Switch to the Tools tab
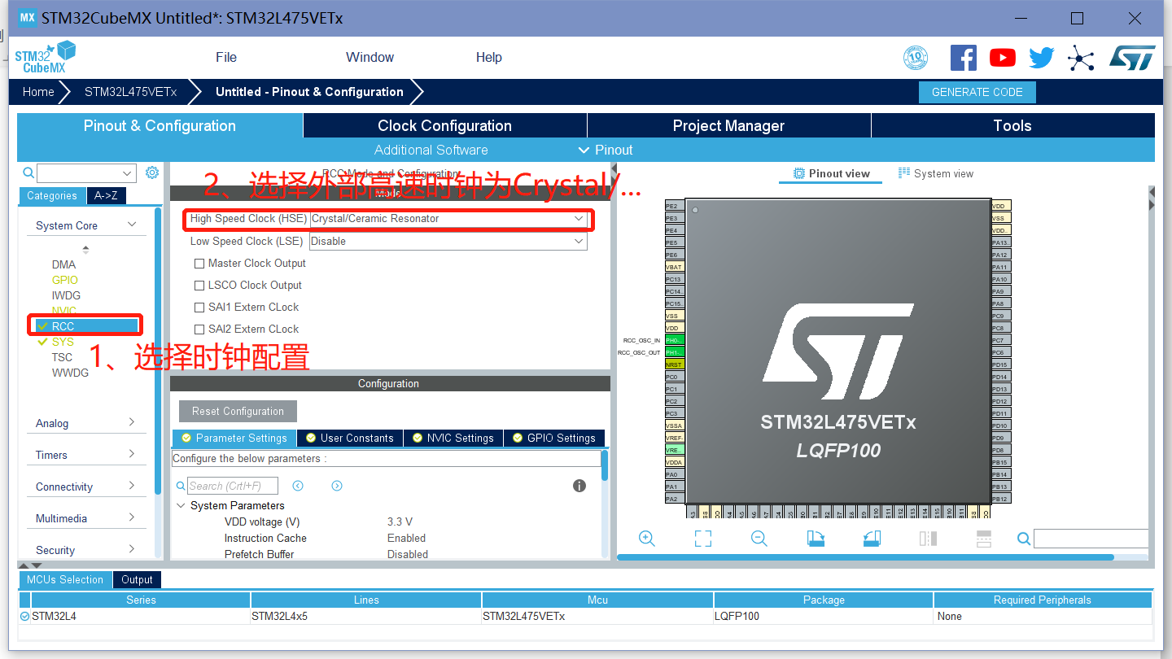 coord(1012,125)
